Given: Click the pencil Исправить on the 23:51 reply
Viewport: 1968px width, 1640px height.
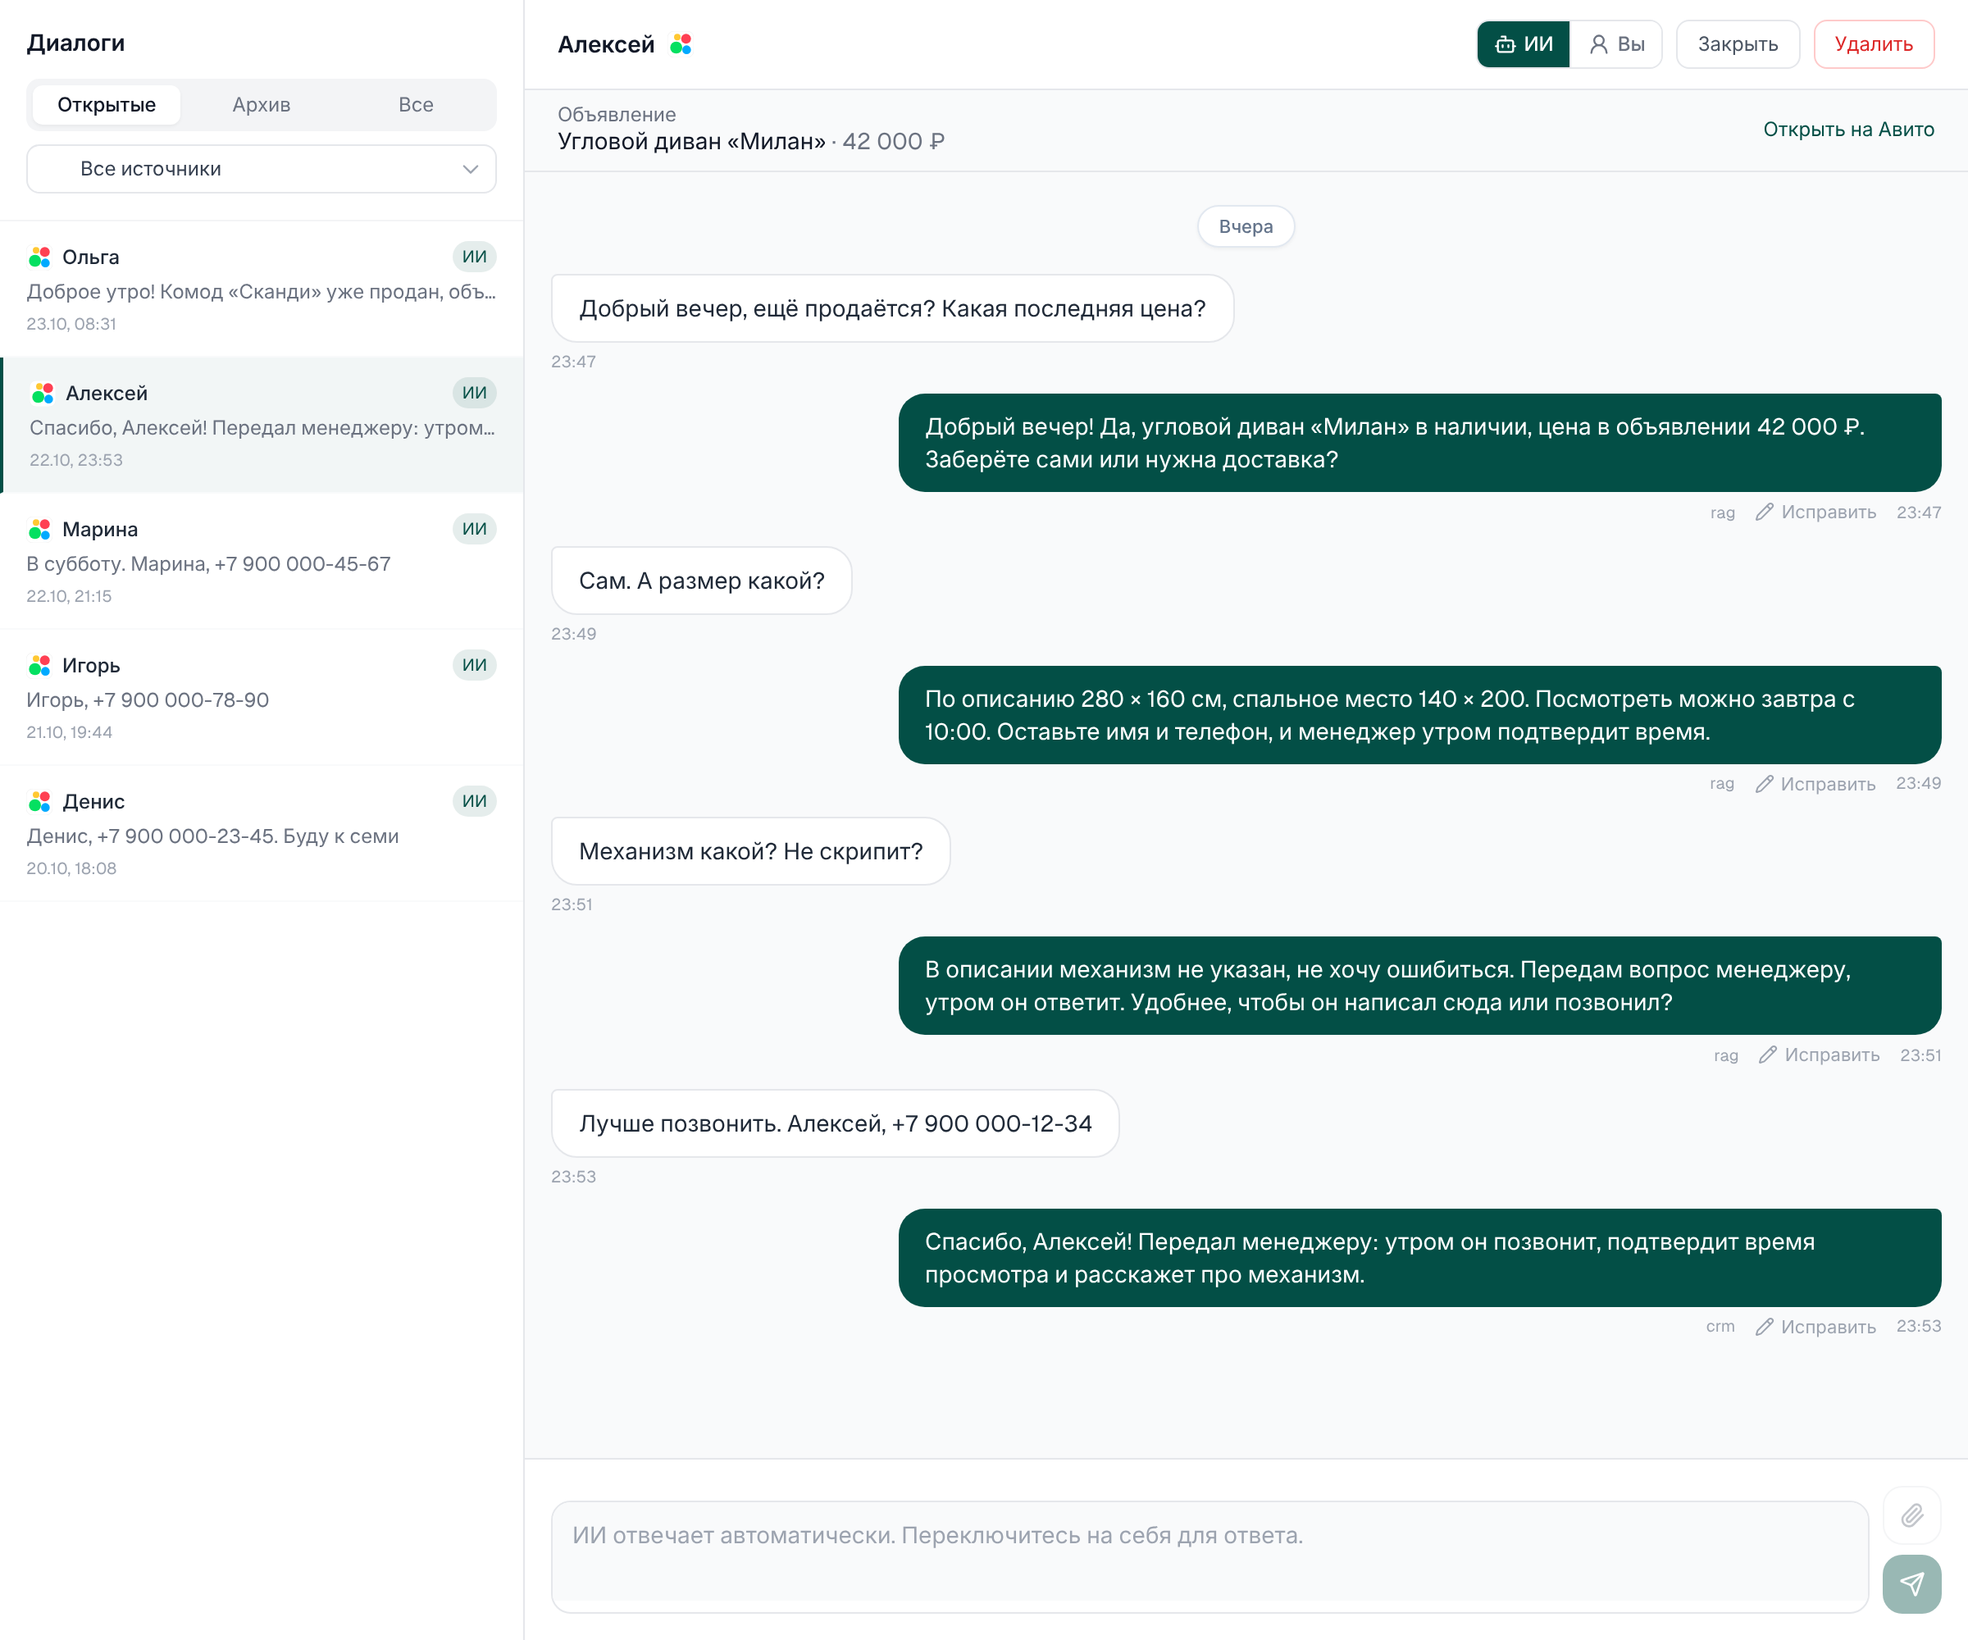Looking at the screenshot, I should [1819, 1055].
